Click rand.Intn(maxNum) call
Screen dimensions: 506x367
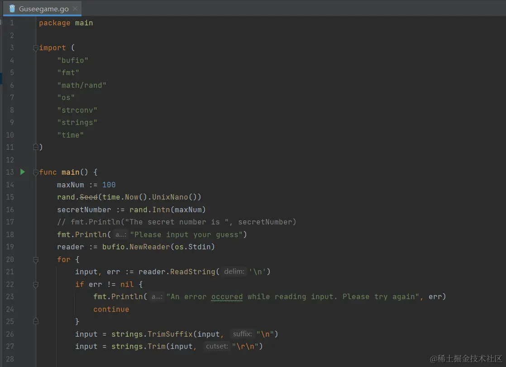pos(167,210)
